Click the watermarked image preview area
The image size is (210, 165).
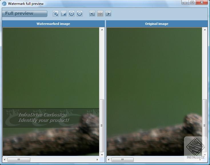(x=51, y=92)
